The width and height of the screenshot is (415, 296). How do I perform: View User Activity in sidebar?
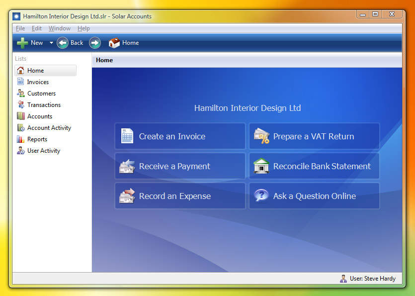coord(43,151)
